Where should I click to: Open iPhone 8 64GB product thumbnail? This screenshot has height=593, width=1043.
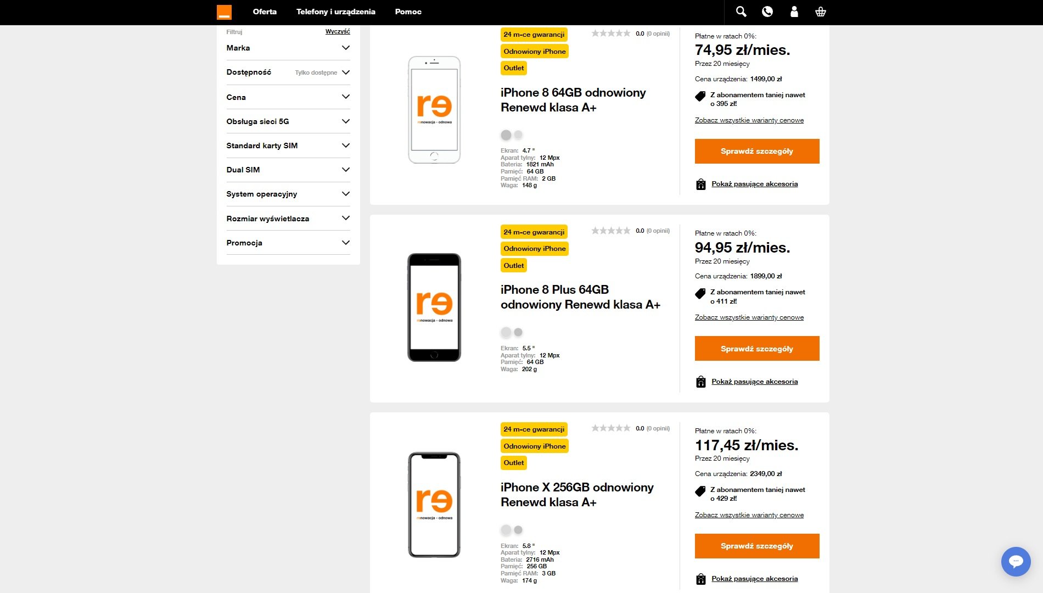click(x=434, y=110)
